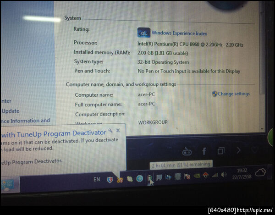Viewport: 275px width, 215px height.
Task: Select the text '2.00 GB (1.81 GB usable)'
Action: 163,53
